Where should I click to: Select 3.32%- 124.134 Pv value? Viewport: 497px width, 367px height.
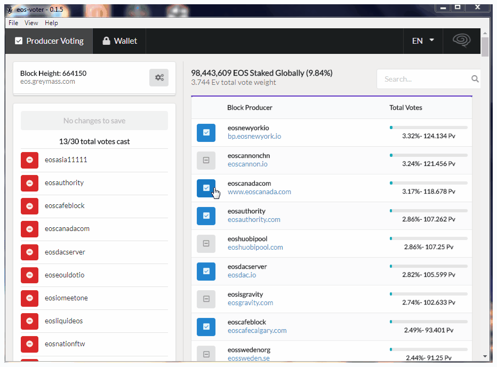click(x=429, y=136)
